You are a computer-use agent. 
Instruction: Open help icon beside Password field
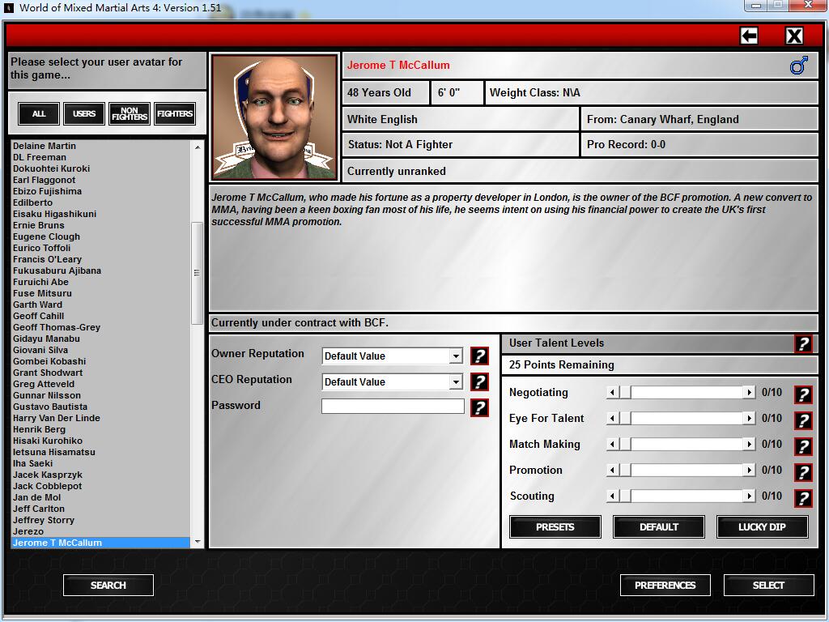click(479, 407)
